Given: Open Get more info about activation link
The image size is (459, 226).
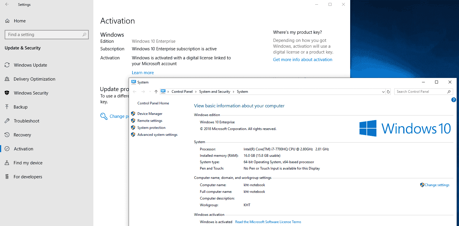Looking at the screenshot, I should pos(303,60).
